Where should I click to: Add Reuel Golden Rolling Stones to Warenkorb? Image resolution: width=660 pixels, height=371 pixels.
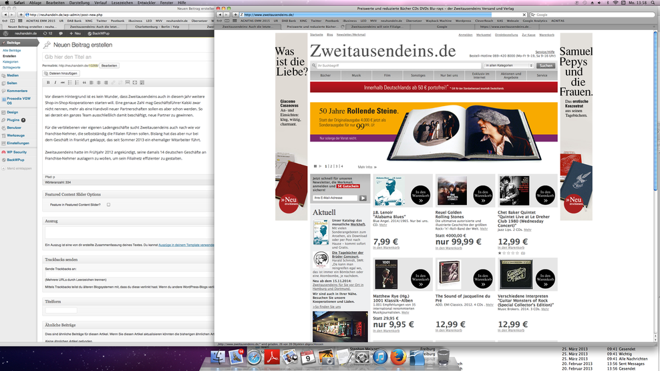[483, 195]
